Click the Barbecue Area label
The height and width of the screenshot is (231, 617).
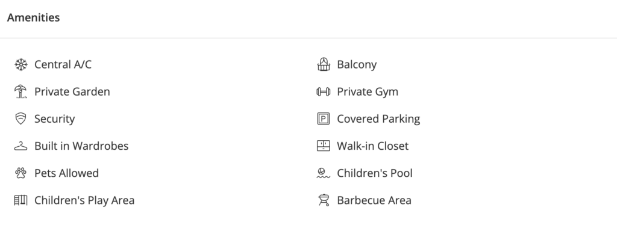[374, 200]
